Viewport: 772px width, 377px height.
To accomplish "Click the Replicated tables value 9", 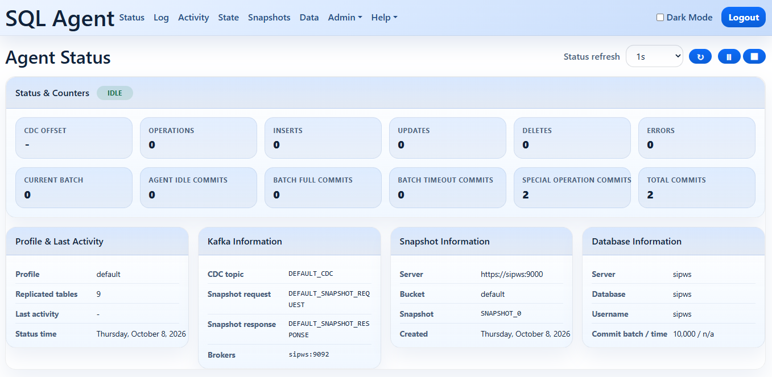I will click(x=98, y=294).
